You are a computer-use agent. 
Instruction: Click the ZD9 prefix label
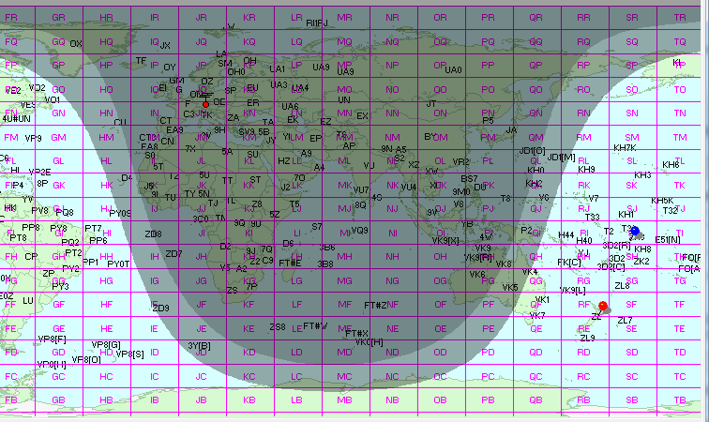(160, 308)
